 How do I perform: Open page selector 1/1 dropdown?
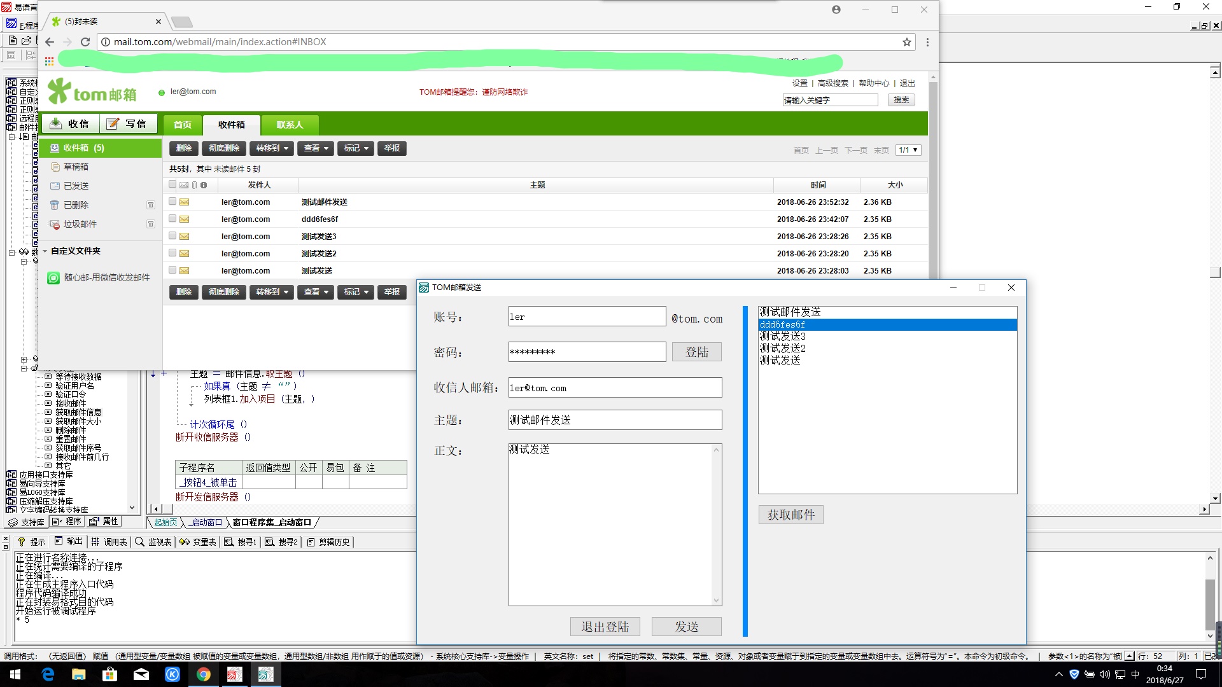908,150
